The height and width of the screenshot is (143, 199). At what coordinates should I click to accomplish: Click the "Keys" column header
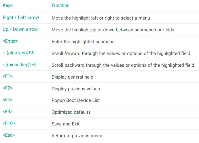click(7, 5)
